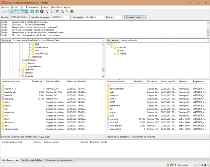This screenshot has width=210, height=167.
Task: Expand the Test folder in local tree
Action: pyautogui.click(x=30, y=44)
